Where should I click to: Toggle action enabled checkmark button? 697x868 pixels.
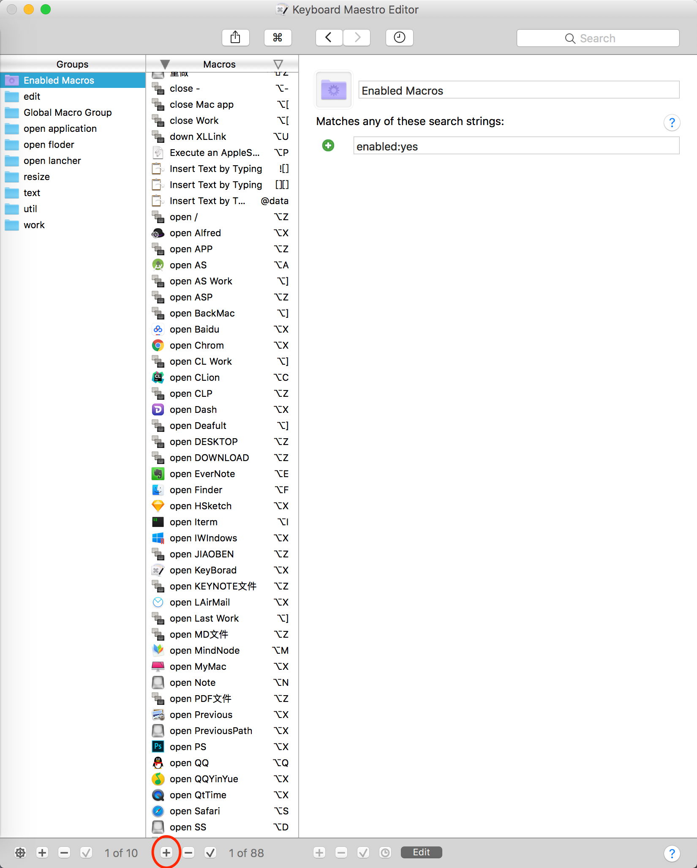click(x=363, y=853)
